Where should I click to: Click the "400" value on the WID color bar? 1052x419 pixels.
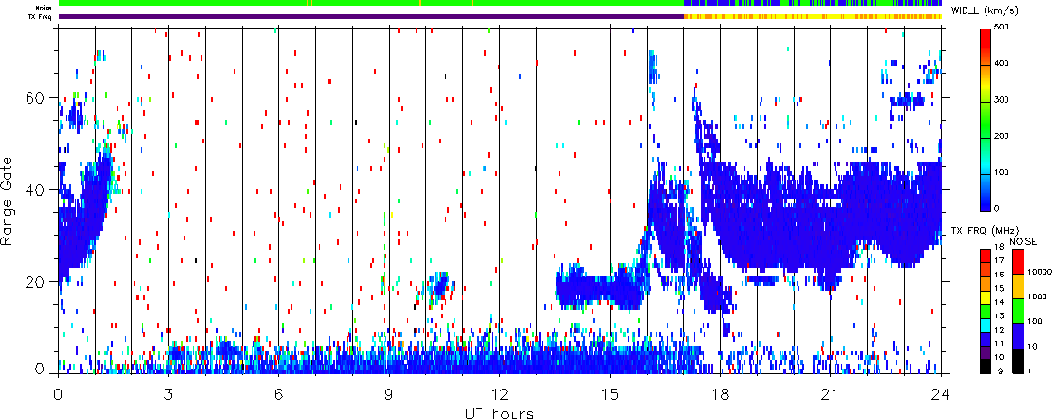click(x=1002, y=64)
